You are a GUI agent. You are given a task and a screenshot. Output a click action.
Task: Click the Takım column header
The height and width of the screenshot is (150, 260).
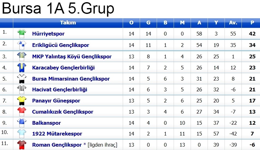coord(68,23)
